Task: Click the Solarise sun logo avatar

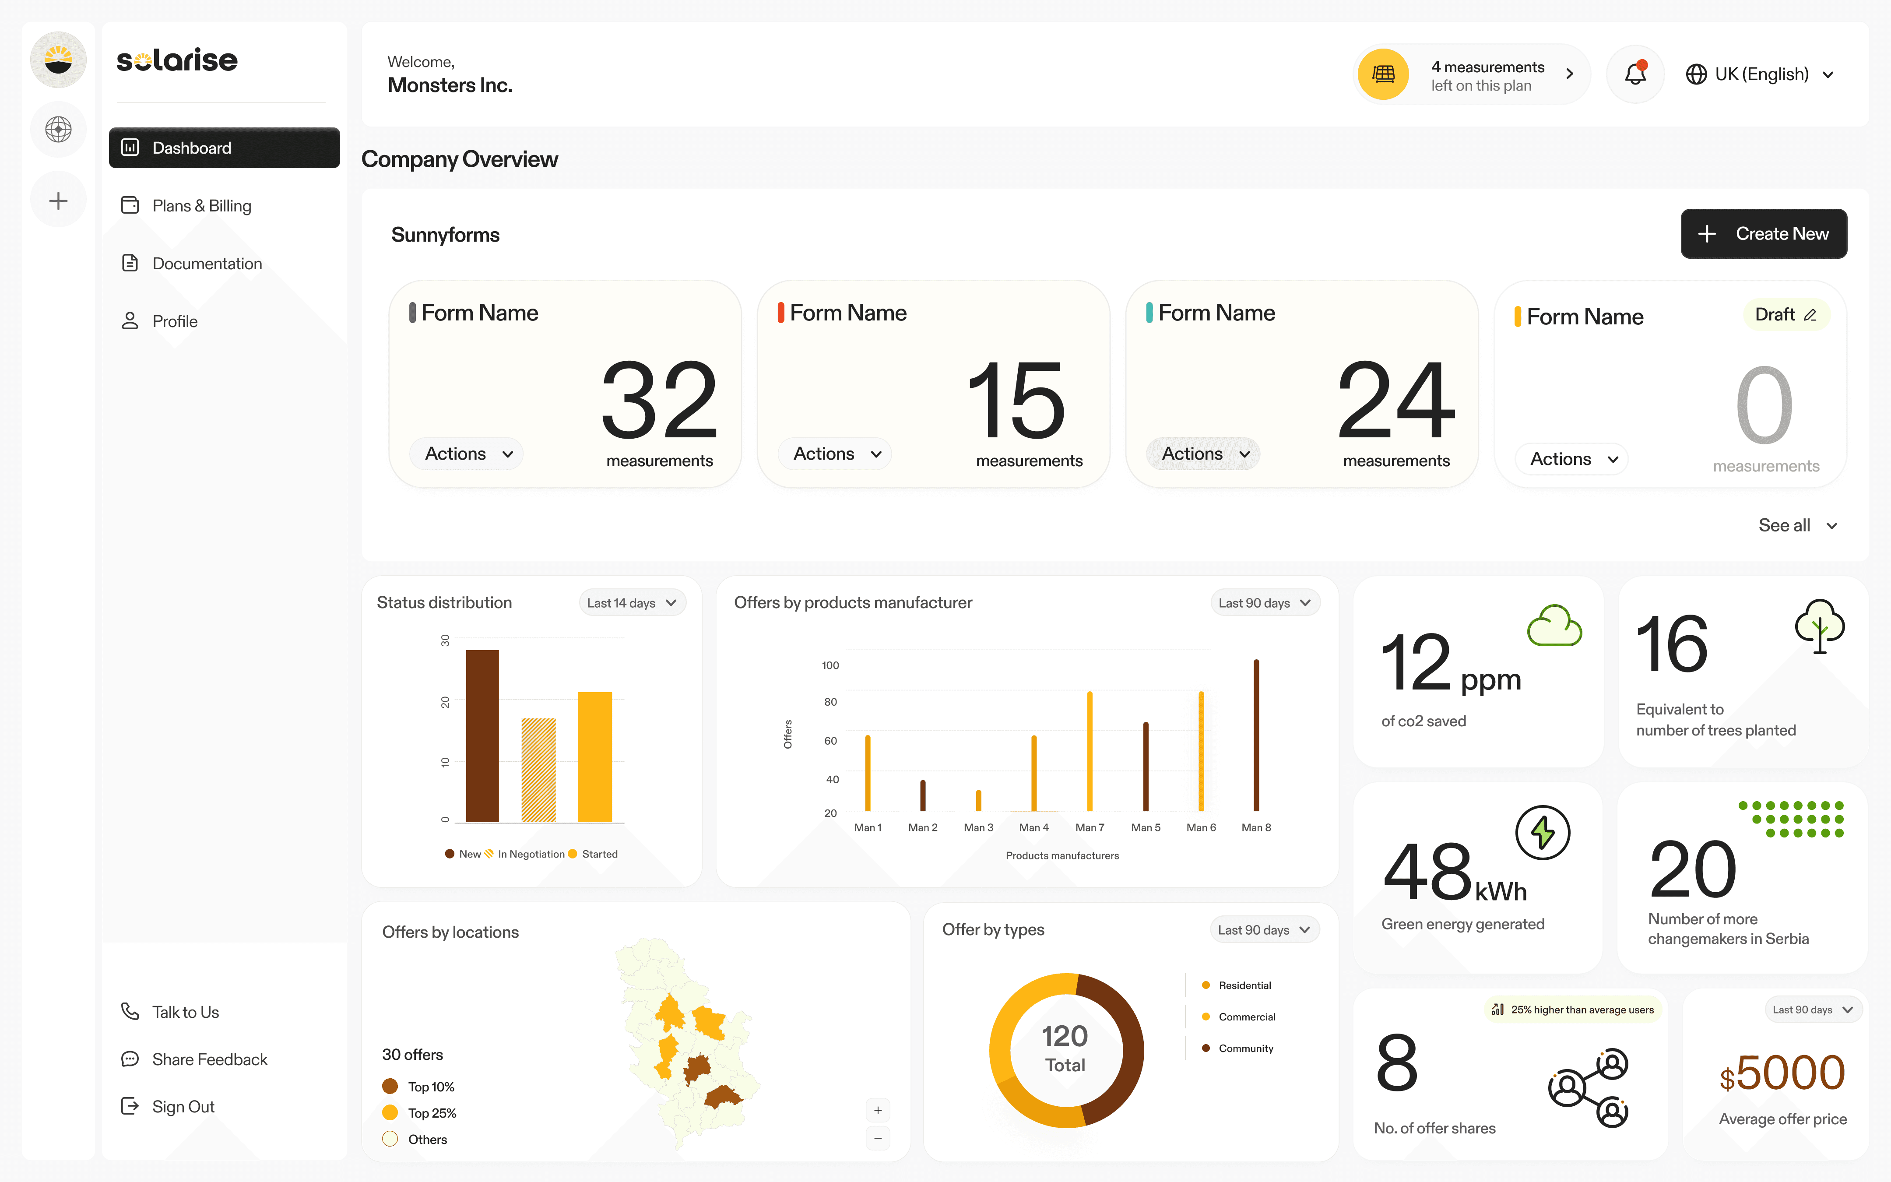Action: [x=59, y=60]
